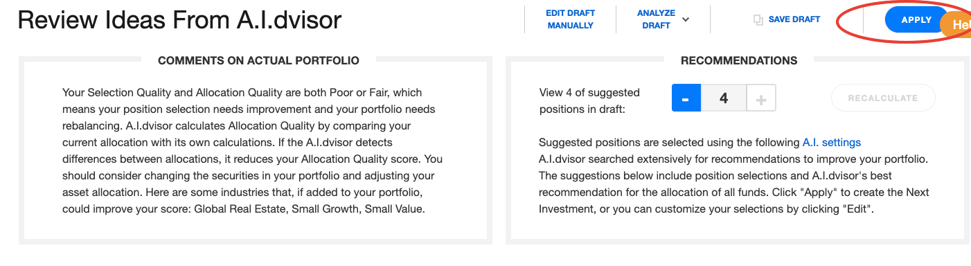Open the A.I. settings link
This screenshot has height=266, width=971.
[832, 143]
